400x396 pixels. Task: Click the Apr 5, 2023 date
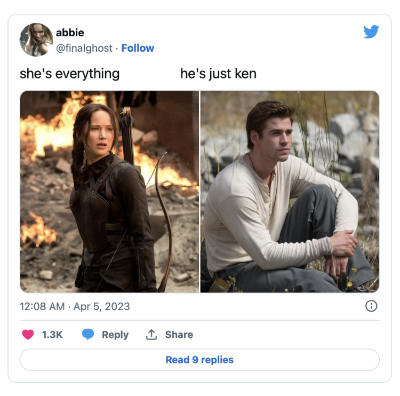click(101, 306)
